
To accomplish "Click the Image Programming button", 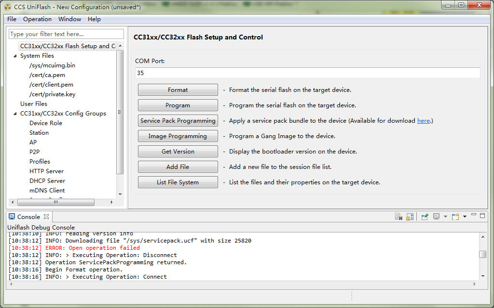I will tap(178, 136).
